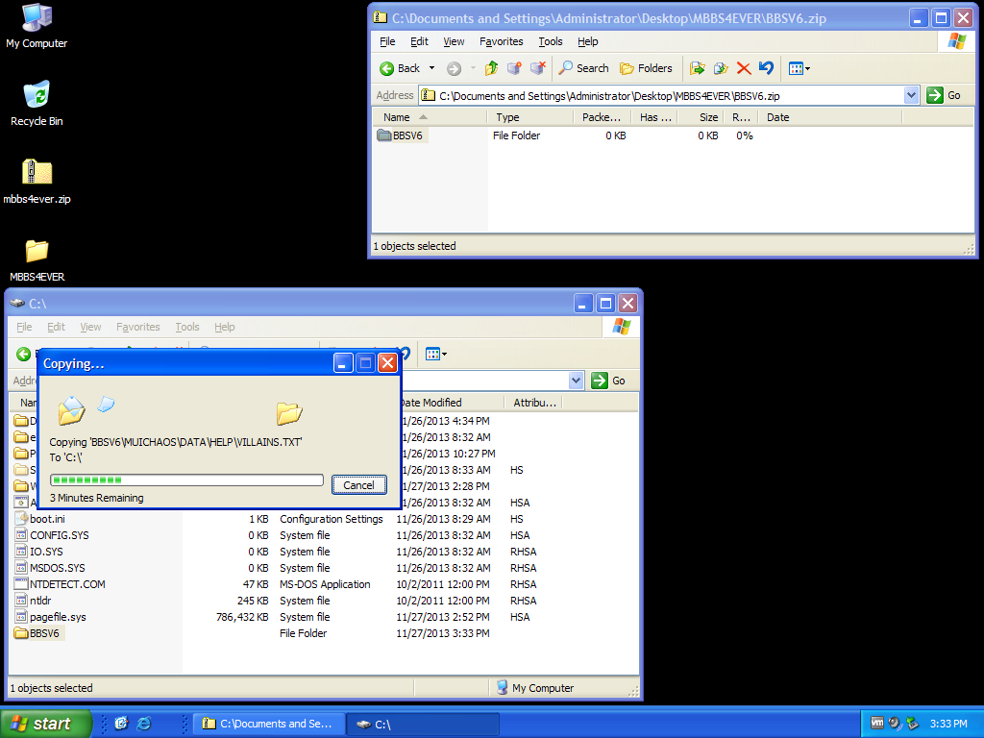The width and height of the screenshot is (984, 738).
Task: Click the Copy To folder toolbar icon
Action: click(x=721, y=68)
